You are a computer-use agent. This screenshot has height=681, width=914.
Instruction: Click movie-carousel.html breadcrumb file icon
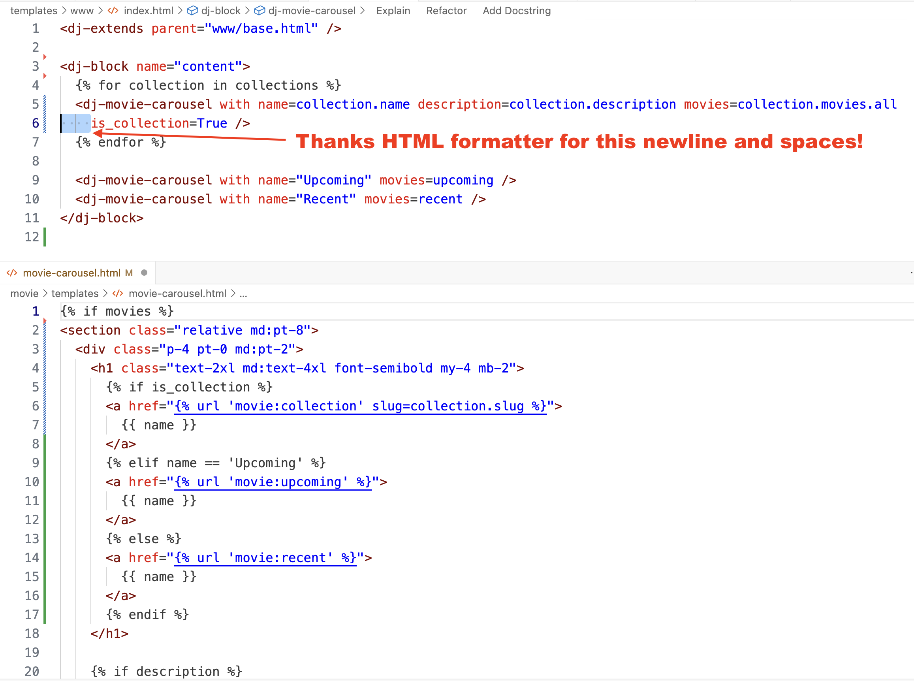point(118,293)
